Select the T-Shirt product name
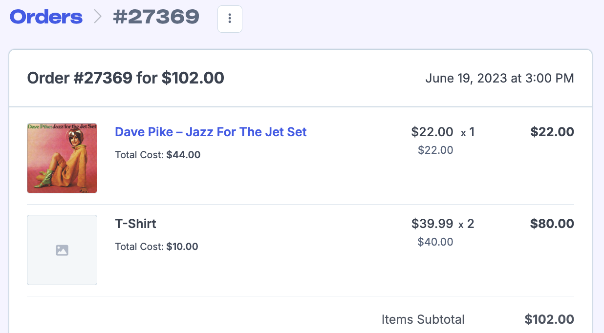This screenshot has height=333, width=604. click(136, 224)
